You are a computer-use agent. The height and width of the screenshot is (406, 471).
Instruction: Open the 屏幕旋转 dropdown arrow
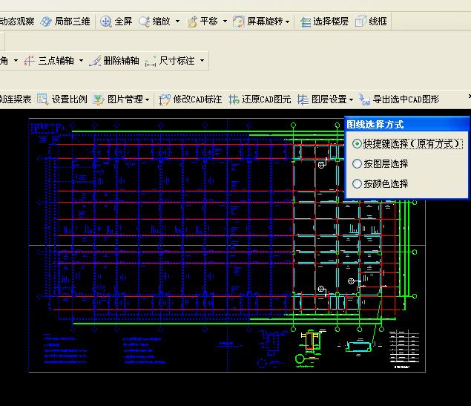(x=288, y=22)
